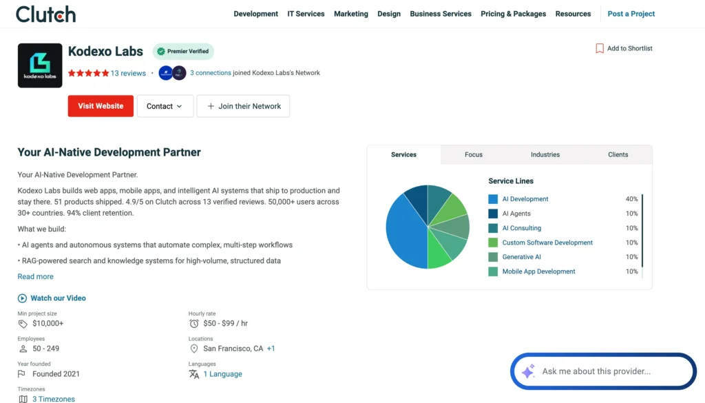
Task: Click the clock icon beside Hourly rate
Action: point(193,323)
